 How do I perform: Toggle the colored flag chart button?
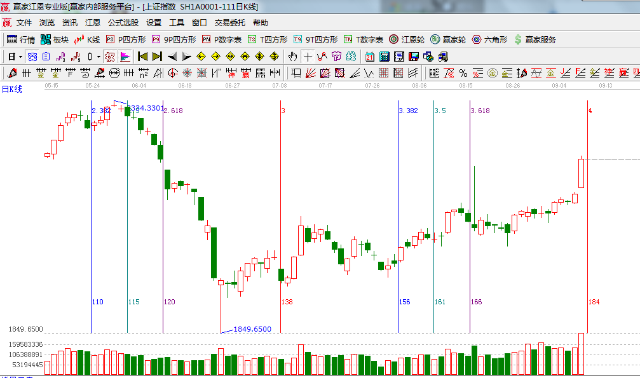point(125,57)
